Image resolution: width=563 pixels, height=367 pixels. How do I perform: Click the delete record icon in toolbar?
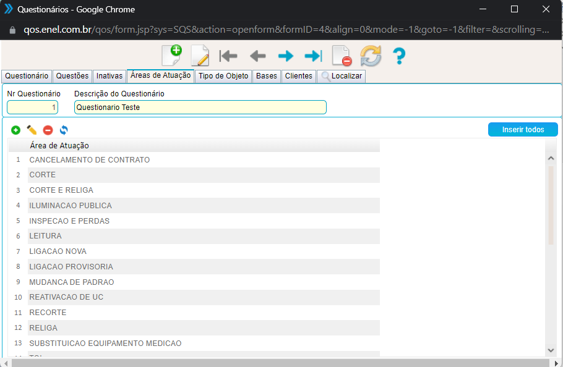point(342,56)
